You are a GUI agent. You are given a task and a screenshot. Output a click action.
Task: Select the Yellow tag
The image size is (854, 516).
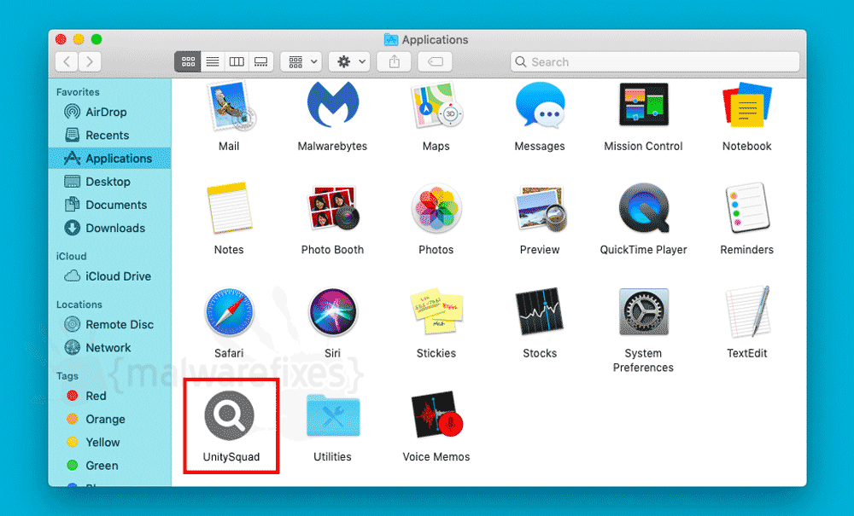[x=109, y=443]
